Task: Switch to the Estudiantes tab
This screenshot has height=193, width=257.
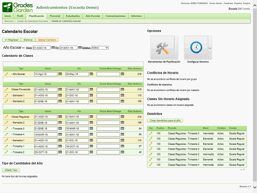Action: tap(73, 16)
